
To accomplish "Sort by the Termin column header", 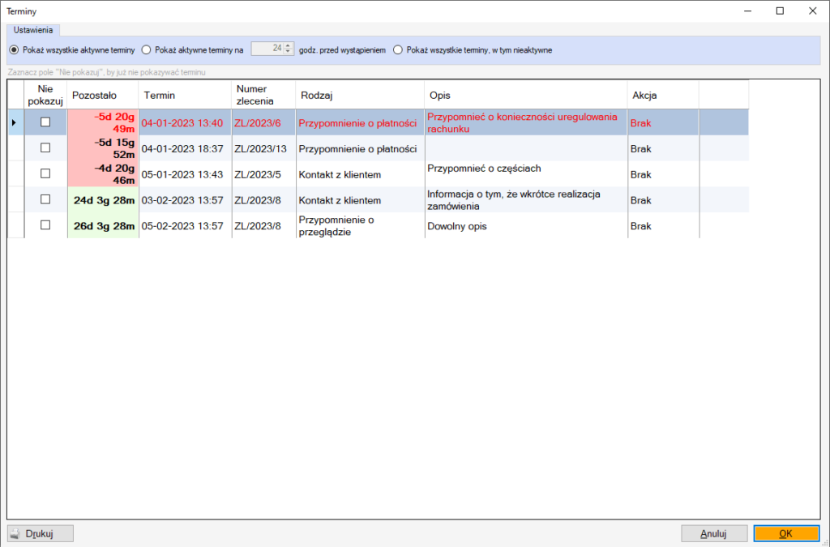I will [x=185, y=96].
